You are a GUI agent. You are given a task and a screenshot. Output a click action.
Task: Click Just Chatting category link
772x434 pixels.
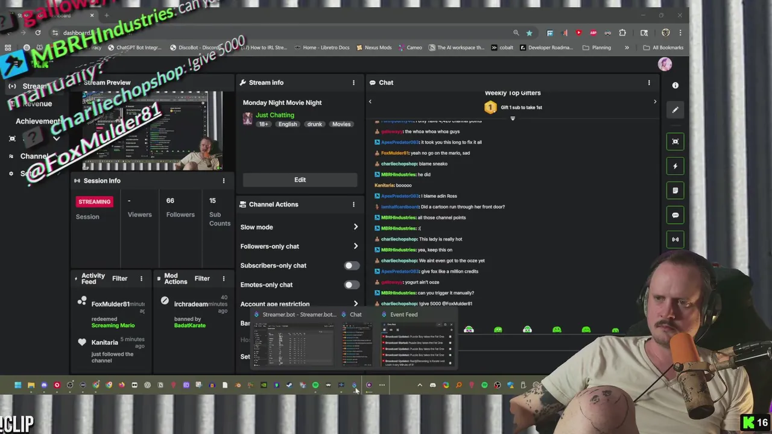click(274, 115)
